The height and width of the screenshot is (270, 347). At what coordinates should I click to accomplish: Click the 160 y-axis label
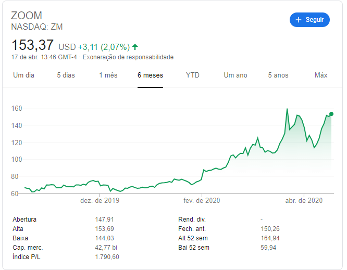[x=17, y=109]
